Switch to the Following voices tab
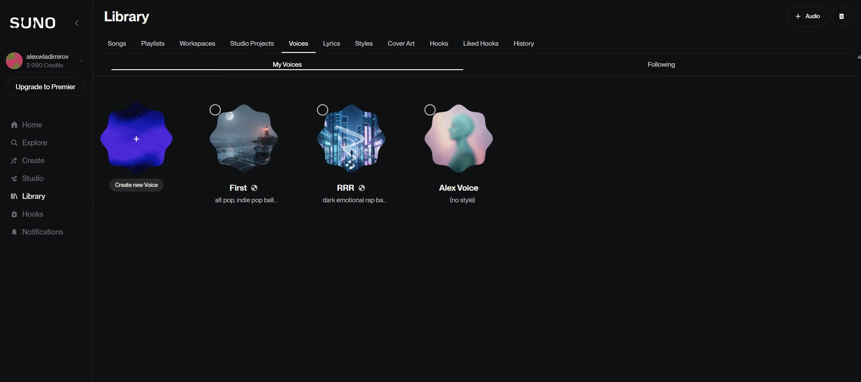This screenshot has height=382, width=861. [x=661, y=65]
